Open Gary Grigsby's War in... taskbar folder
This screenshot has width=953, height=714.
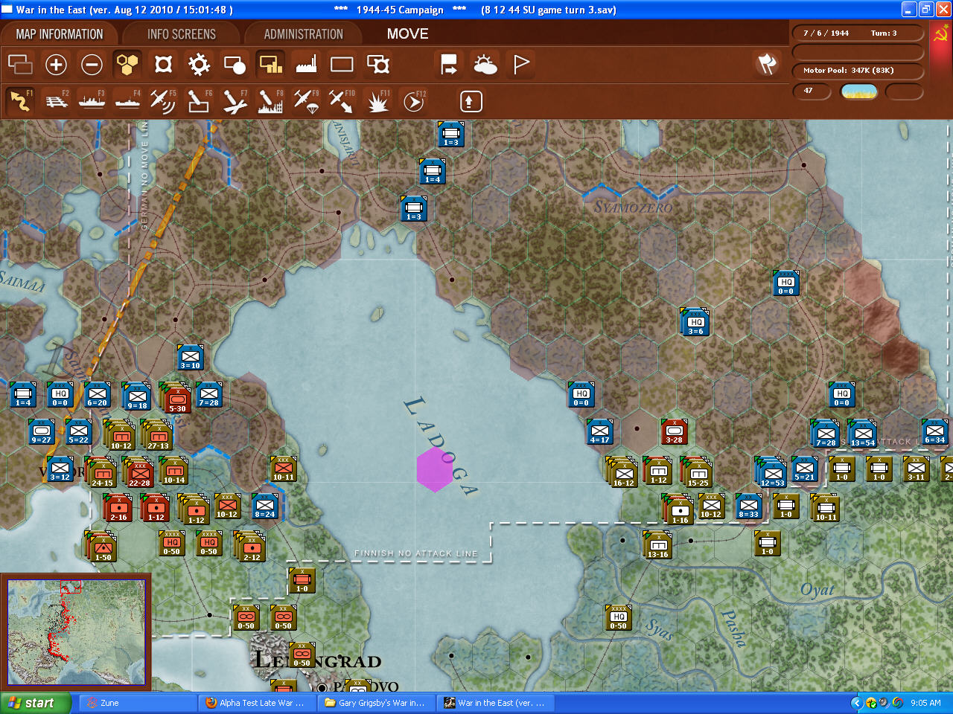377,703
